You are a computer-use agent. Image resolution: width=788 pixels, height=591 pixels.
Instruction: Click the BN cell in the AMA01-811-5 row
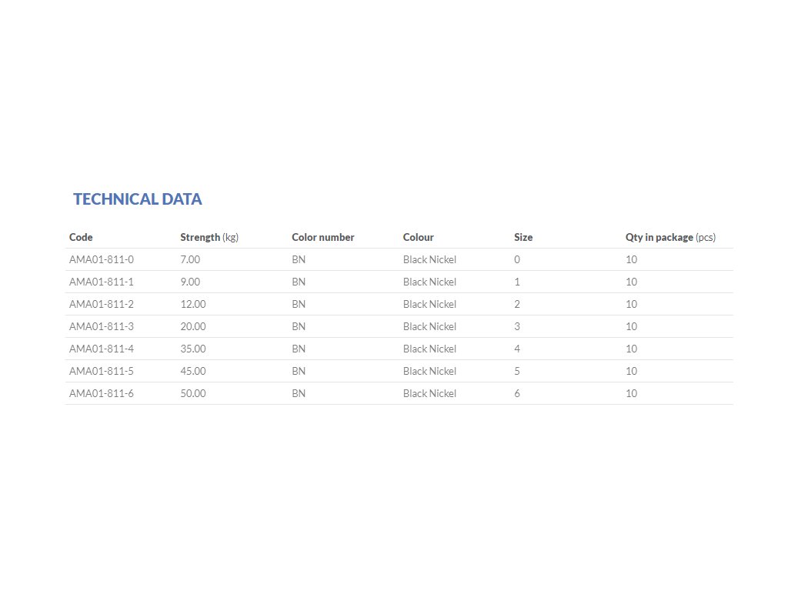click(x=299, y=371)
